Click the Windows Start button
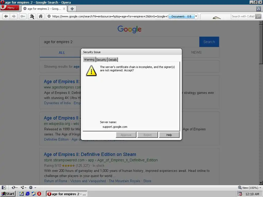 coord(8,194)
